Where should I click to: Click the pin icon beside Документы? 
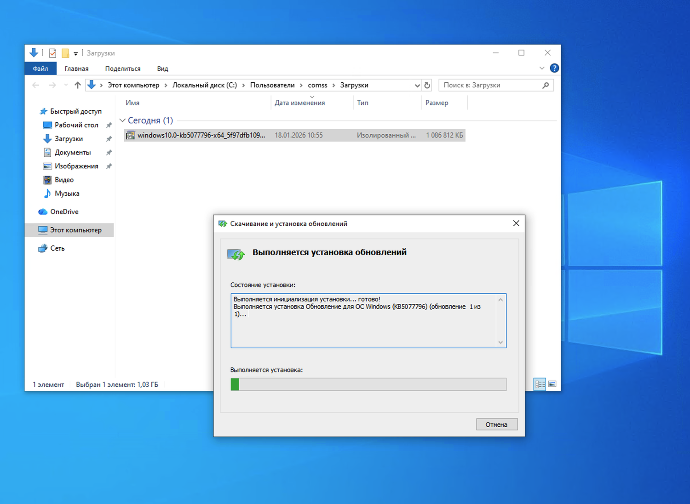coord(109,153)
